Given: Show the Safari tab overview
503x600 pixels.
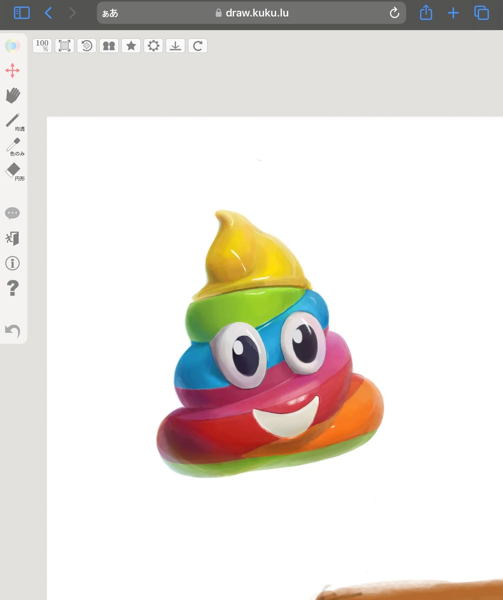Looking at the screenshot, I should (482, 13).
